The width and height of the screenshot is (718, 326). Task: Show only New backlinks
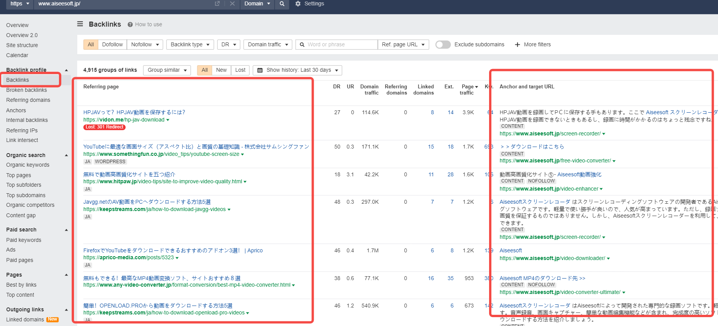click(x=221, y=70)
